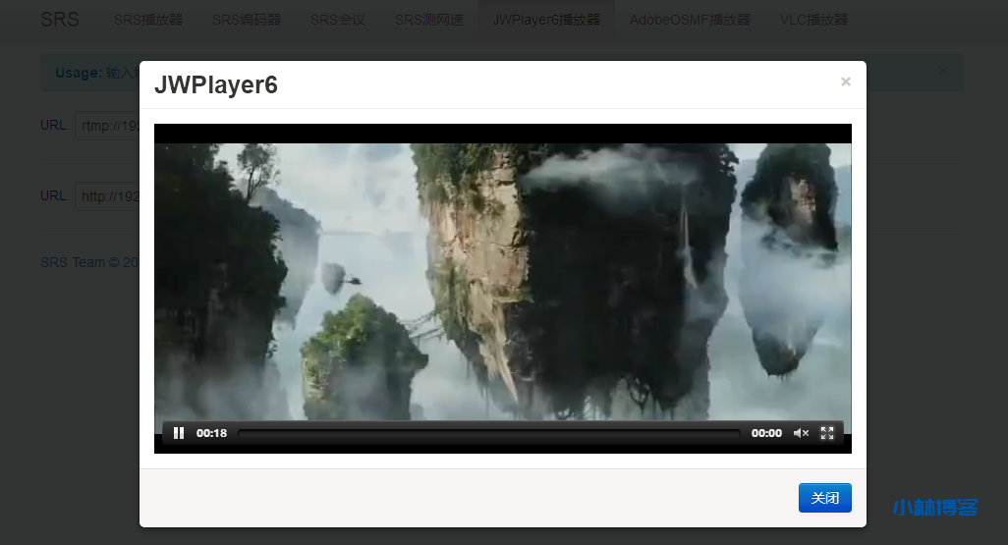
Task: Open the AdobeOSMF播放器 tab
Action: point(690,20)
